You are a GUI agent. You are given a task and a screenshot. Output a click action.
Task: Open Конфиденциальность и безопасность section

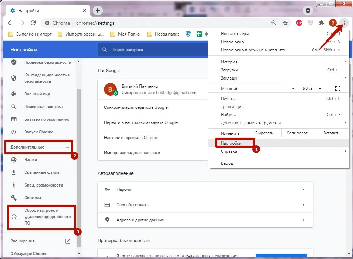[40, 78]
